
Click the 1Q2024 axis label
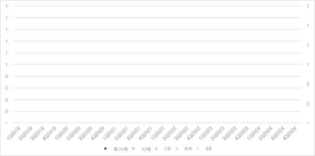coord(254,133)
